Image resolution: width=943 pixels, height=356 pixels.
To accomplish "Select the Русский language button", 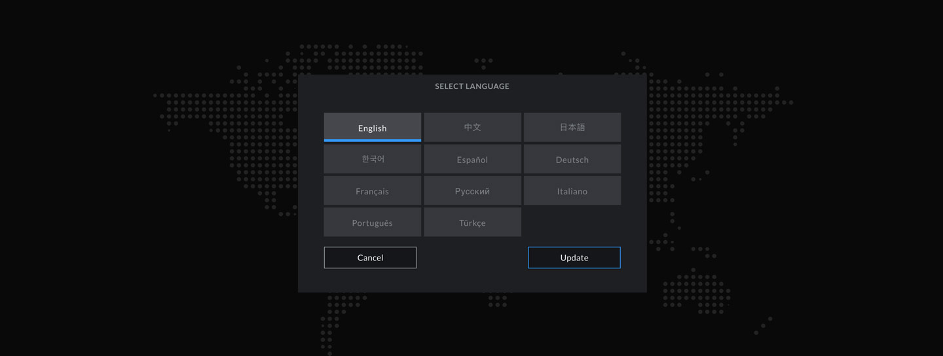I will pyautogui.click(x=472, y=191).
